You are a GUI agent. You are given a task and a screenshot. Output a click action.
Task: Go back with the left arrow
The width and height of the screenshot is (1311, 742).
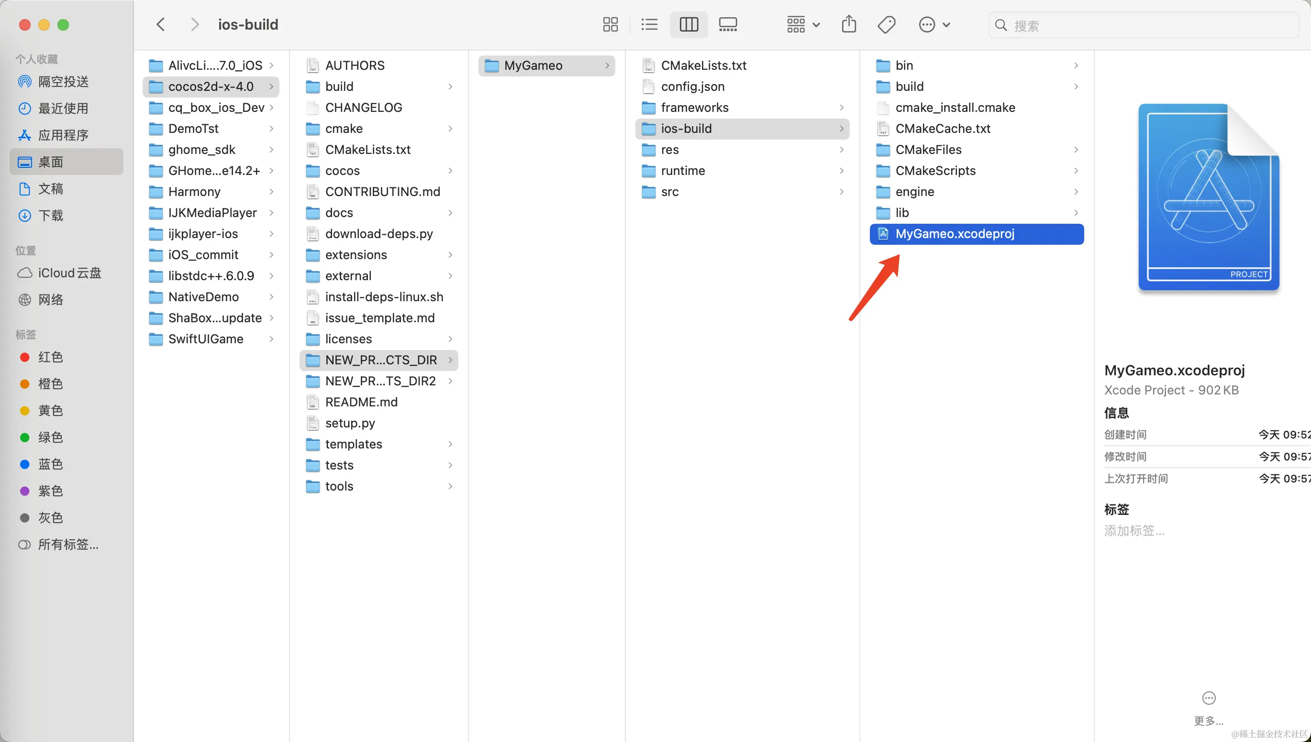[x=161, y=24]
